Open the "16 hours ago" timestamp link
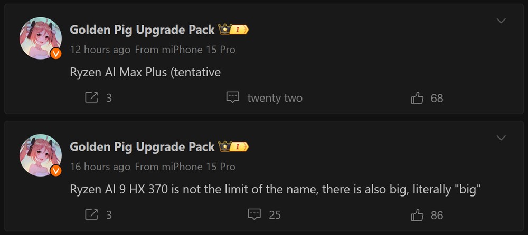Screen dimensions: 528x235 [x=100, y=167]
